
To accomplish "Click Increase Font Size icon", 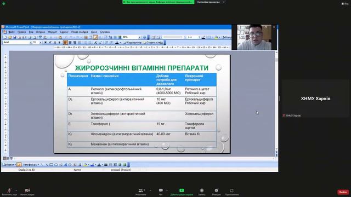I will click(x=95, y=43).
